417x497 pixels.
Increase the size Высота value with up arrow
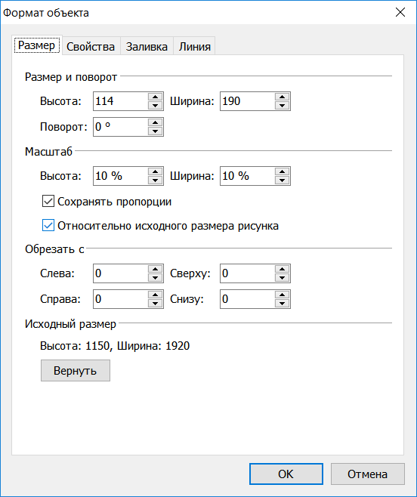(155, 97)
